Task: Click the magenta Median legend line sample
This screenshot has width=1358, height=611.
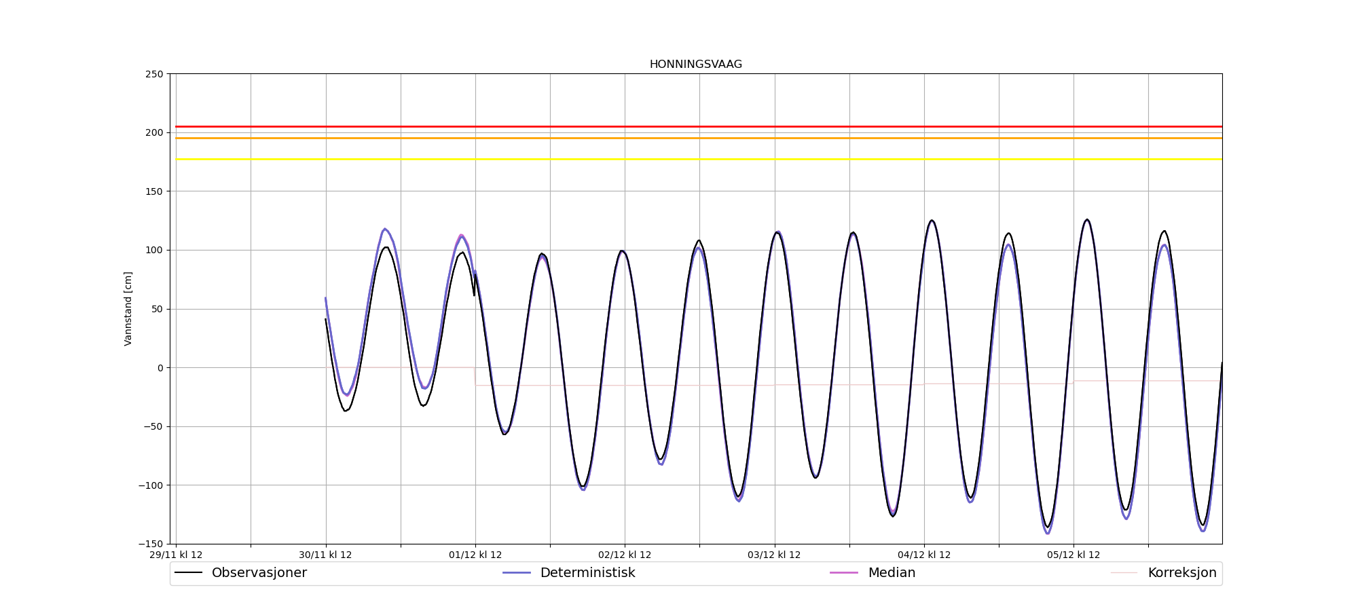Action: pyautogui.click(x=844, y=573)
